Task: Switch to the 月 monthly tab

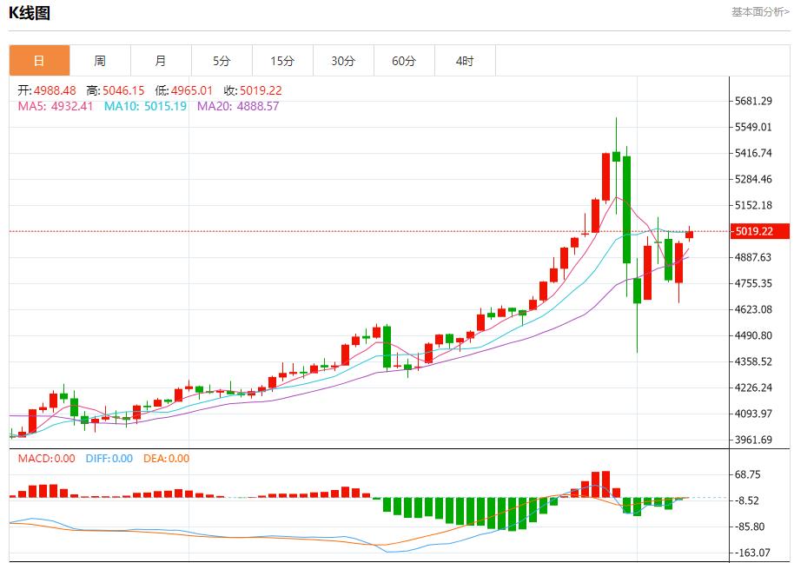Action: [161, 61]
